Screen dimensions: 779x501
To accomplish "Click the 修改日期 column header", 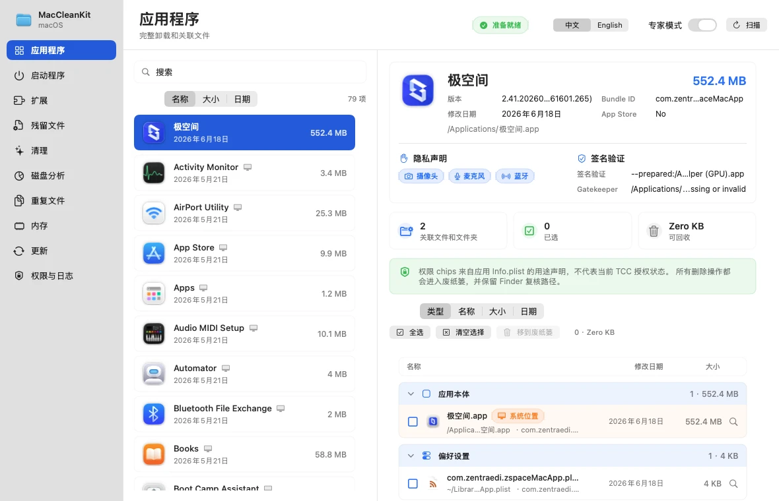I will click(x=648, y=367).
